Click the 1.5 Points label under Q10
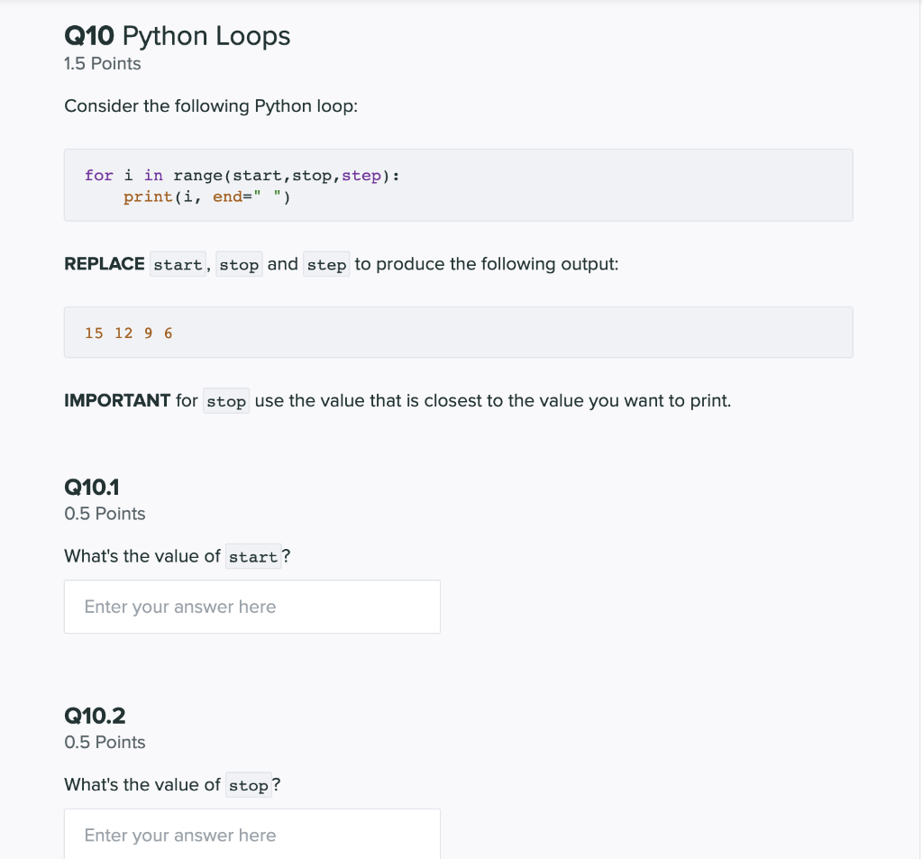Image resolution: width=923 pixels, height=859 pixels. [x=102, y=63]
